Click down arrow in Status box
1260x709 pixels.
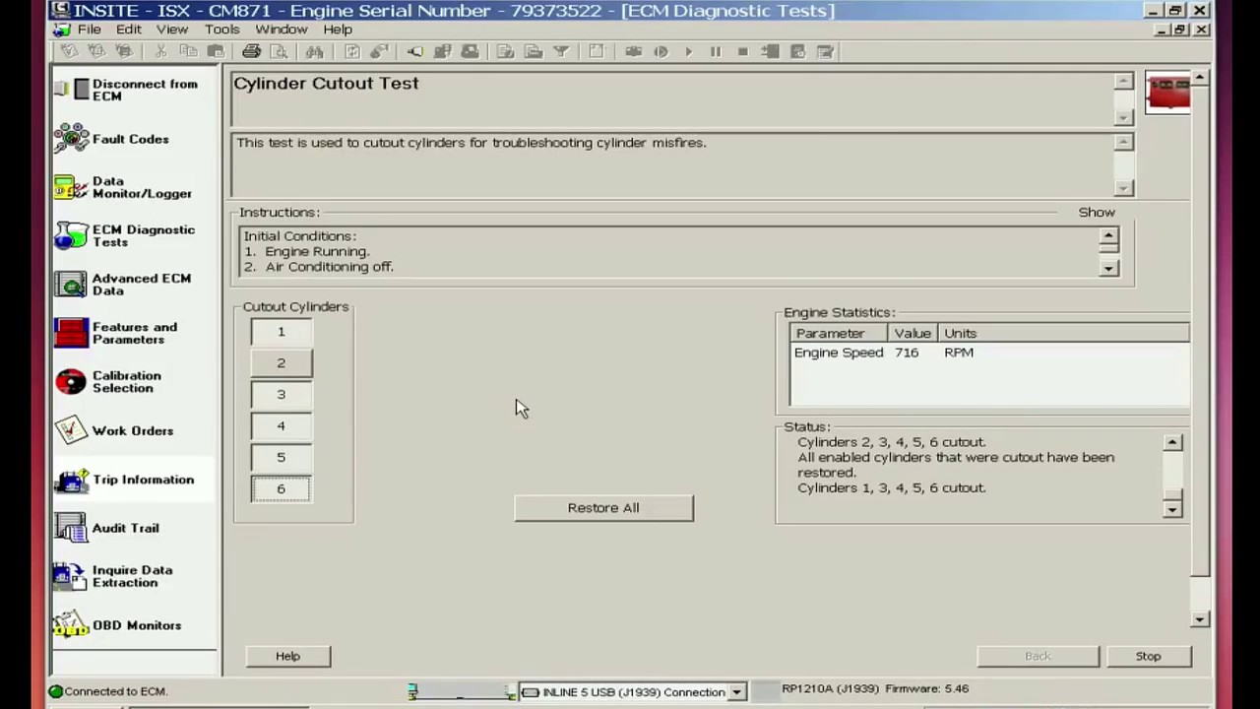[1172, 509]
